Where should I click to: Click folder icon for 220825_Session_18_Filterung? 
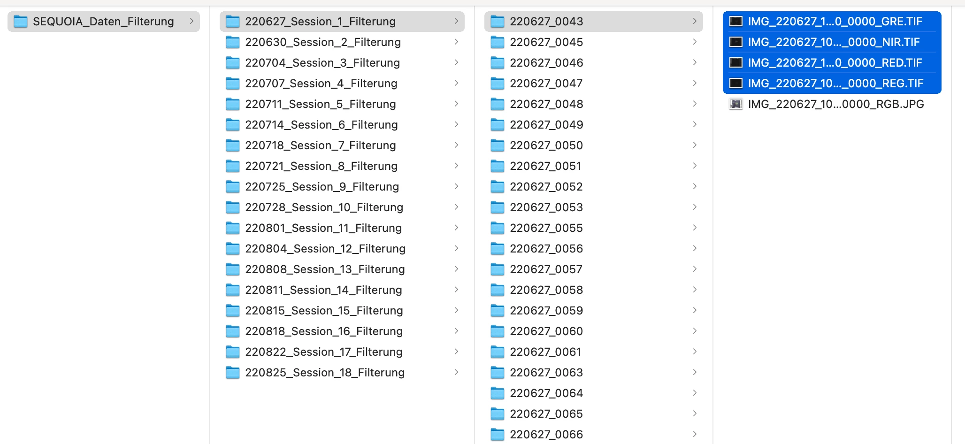point(233,373)
